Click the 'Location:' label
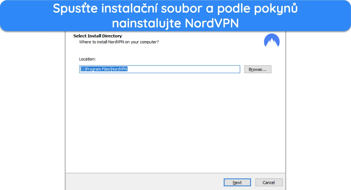Image resolution: width=351 pixels, height=190 pixels. pyautogui.click(x=87, y=59)
